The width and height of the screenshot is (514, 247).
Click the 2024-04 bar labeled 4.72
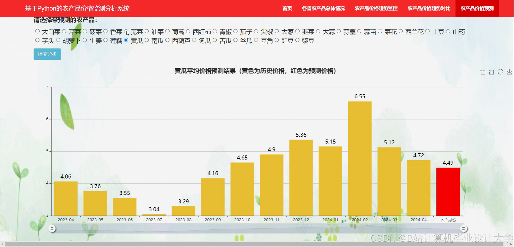click(x=418, y=188)
